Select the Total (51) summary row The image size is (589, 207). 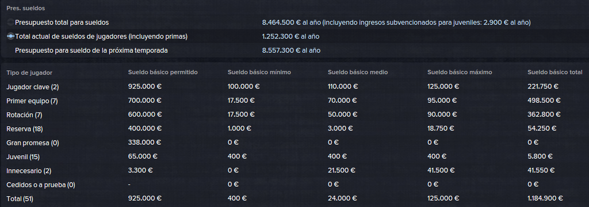click(x=294, y=198)
